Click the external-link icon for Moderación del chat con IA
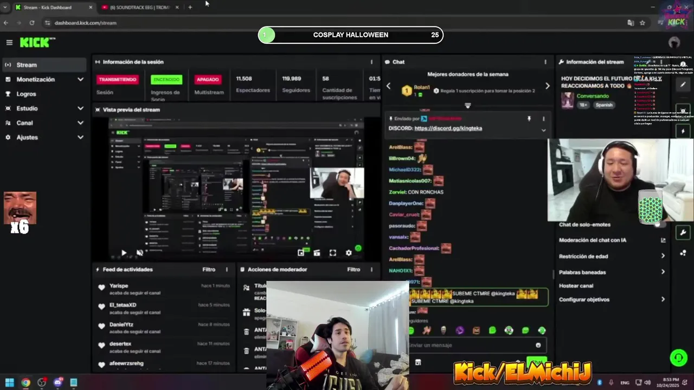 click(663, 240)
